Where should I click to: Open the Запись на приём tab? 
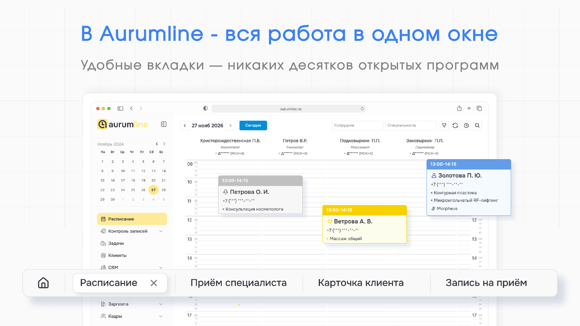coord(486,283)
